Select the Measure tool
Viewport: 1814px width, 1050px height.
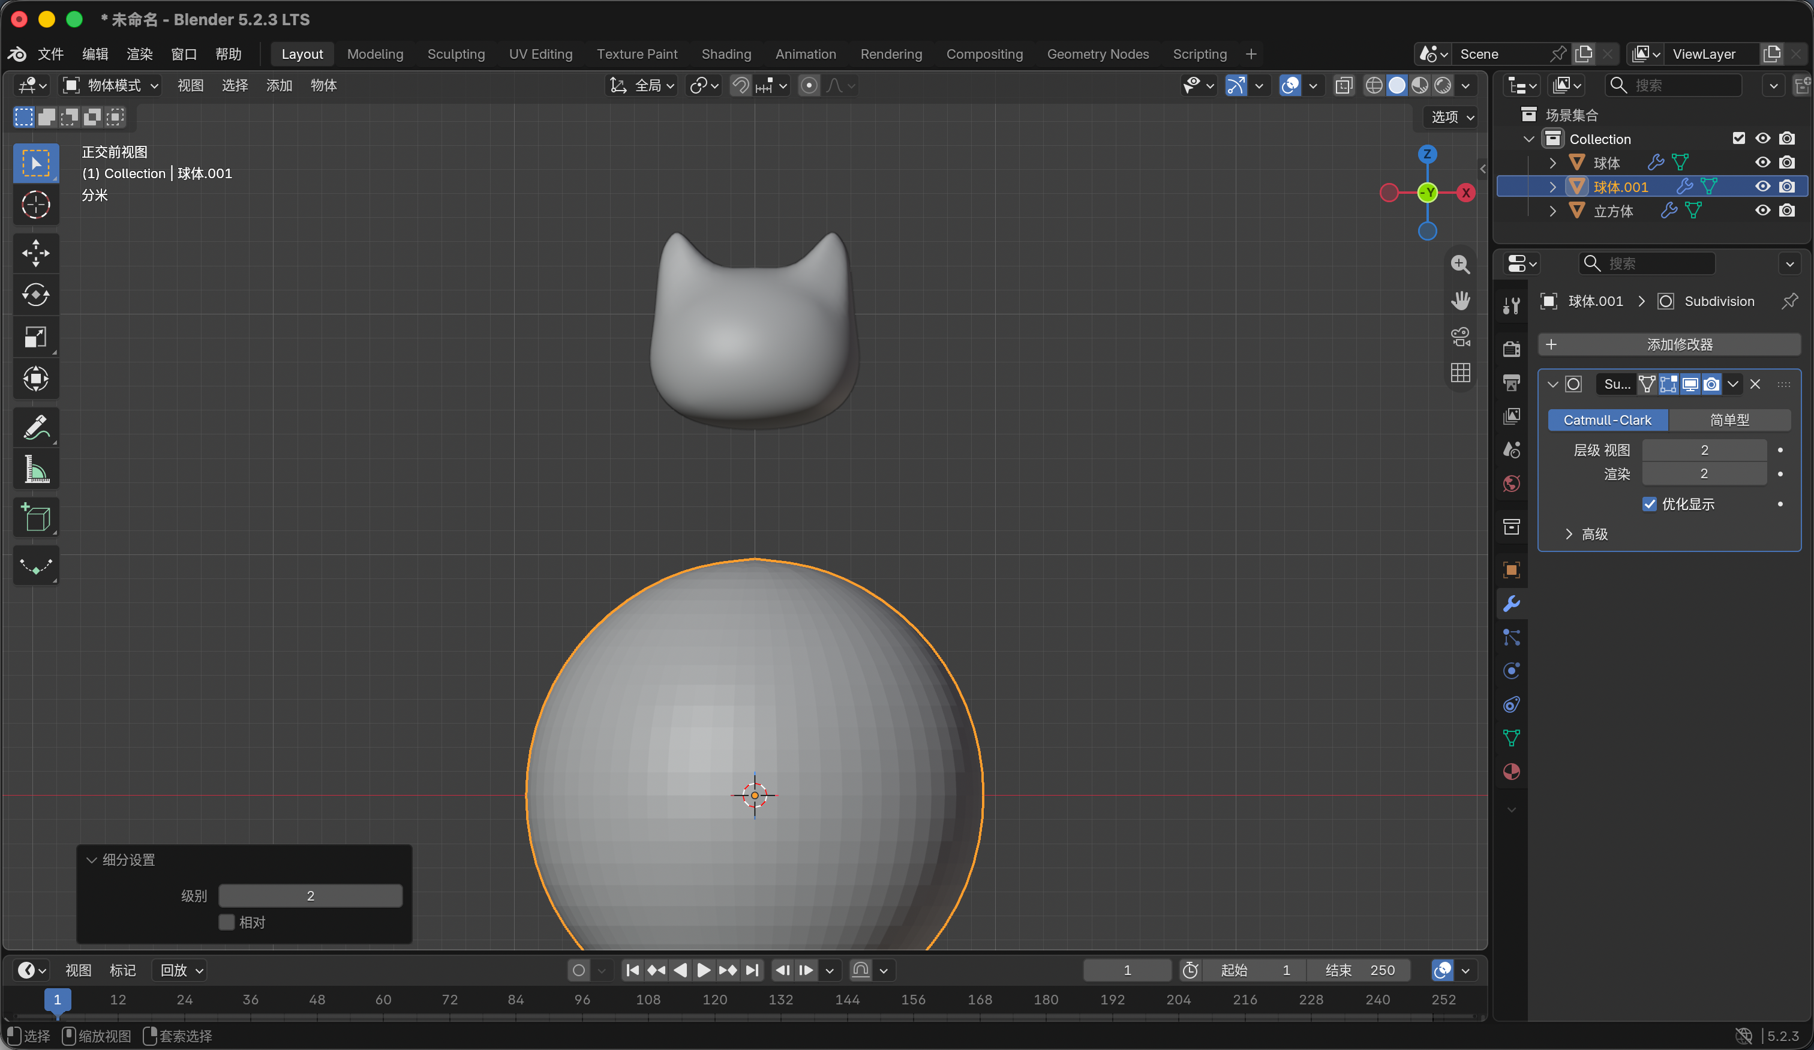[x=35, y=470]
